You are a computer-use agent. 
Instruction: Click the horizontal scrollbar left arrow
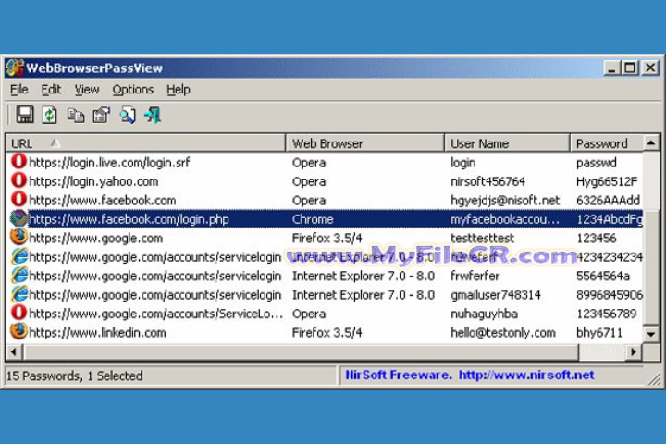click(14, 351)
